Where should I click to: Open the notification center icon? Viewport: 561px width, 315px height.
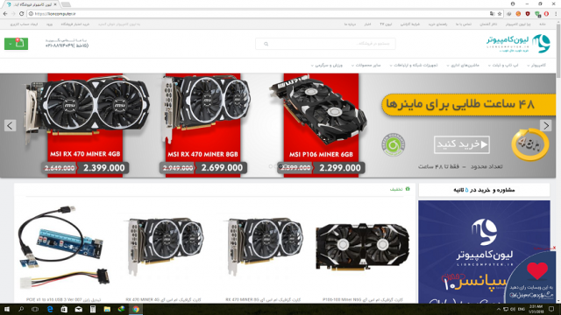(x=551, y=309)
